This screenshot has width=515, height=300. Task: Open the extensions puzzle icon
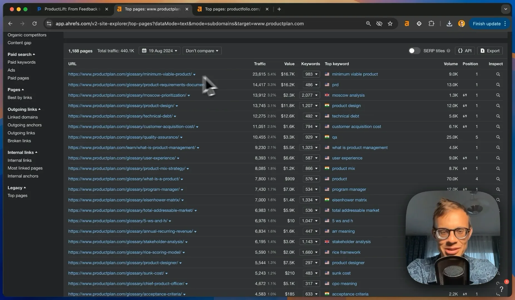(431, 24)
